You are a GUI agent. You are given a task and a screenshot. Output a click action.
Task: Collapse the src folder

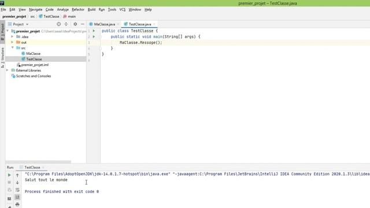12,47
